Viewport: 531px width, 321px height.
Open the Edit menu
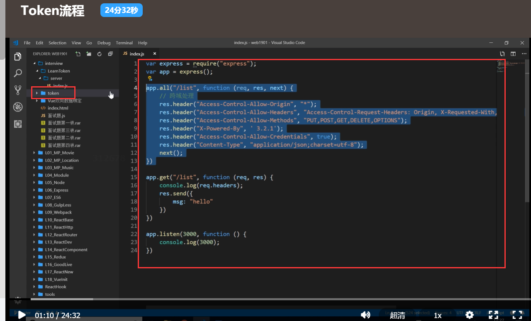tap(39, 43)
